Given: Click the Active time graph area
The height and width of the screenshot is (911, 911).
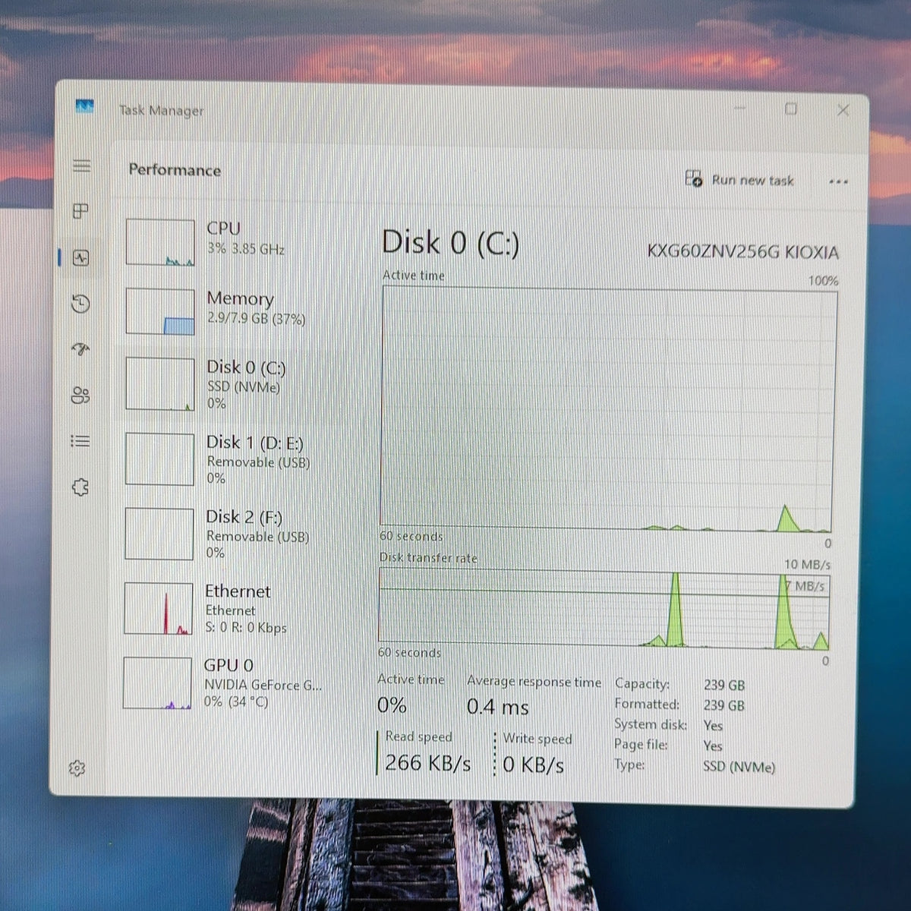Looking at the screenshot, I should 607,410.
